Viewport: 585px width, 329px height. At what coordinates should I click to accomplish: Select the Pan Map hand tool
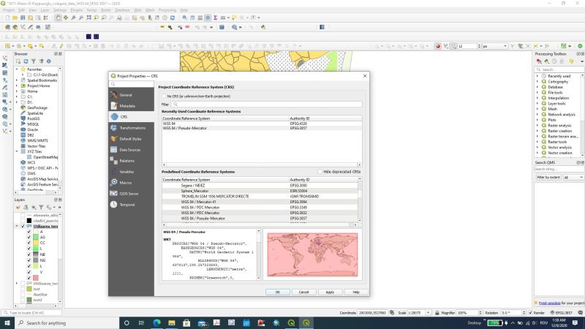(x=58, y=18)
